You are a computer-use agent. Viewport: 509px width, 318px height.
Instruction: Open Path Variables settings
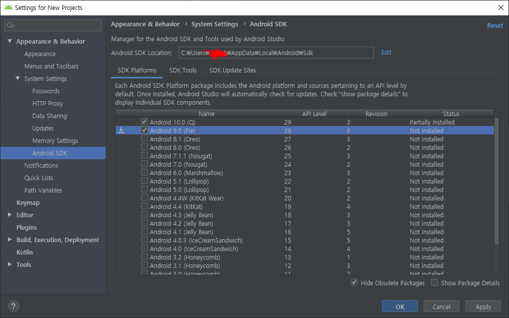point(43,190)
